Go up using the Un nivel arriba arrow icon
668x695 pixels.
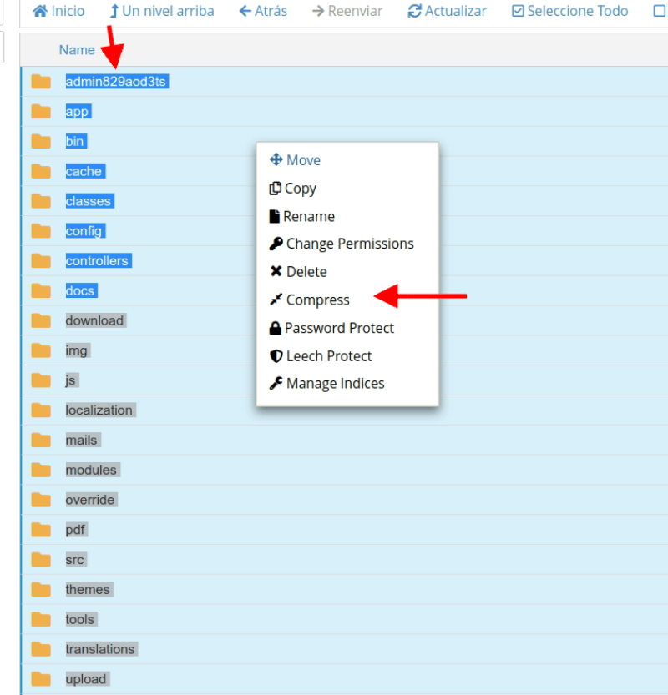pos(114,11)
